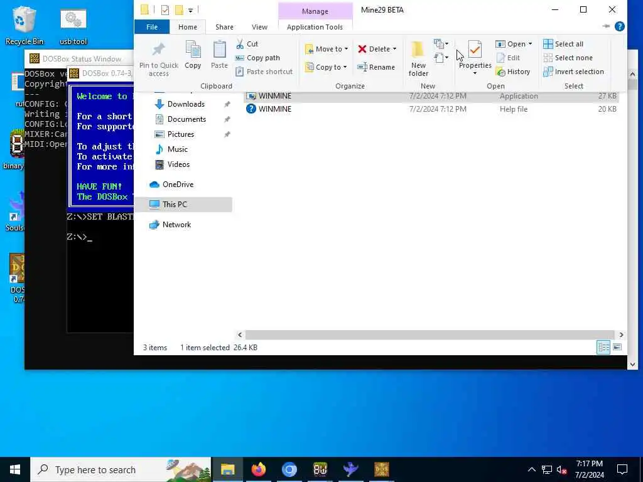The image size is (643, 482).
Task: Click Pin to Quick access icon
Action: pyautogui.click(x=159, y=58)
